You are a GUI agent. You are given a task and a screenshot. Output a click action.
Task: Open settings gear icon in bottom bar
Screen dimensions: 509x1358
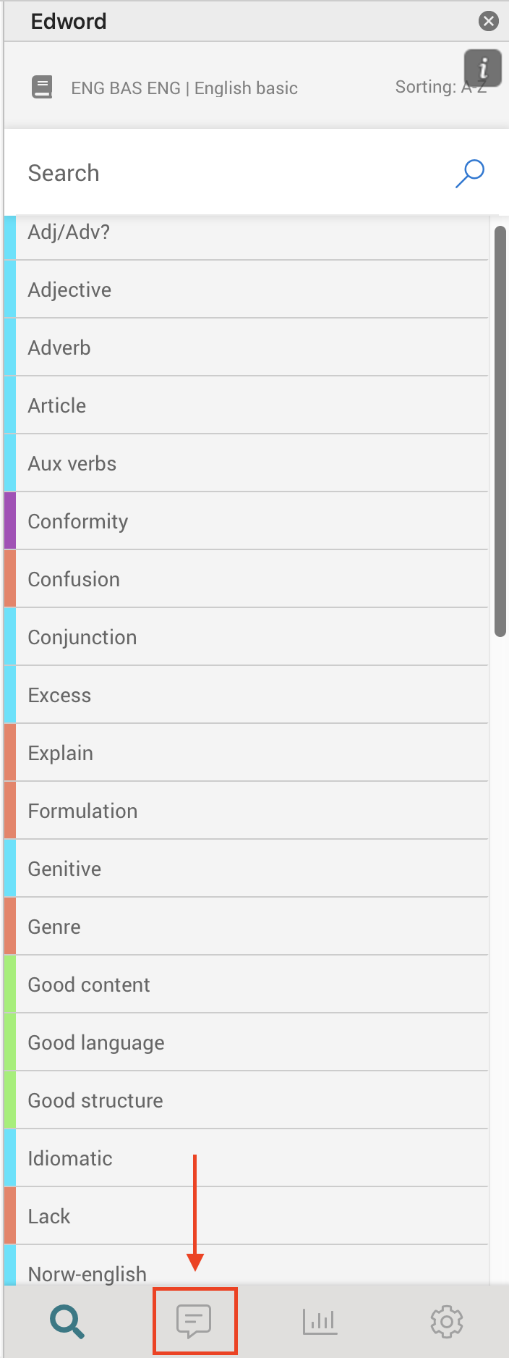pyautogui.click(x=447, y=1322)
